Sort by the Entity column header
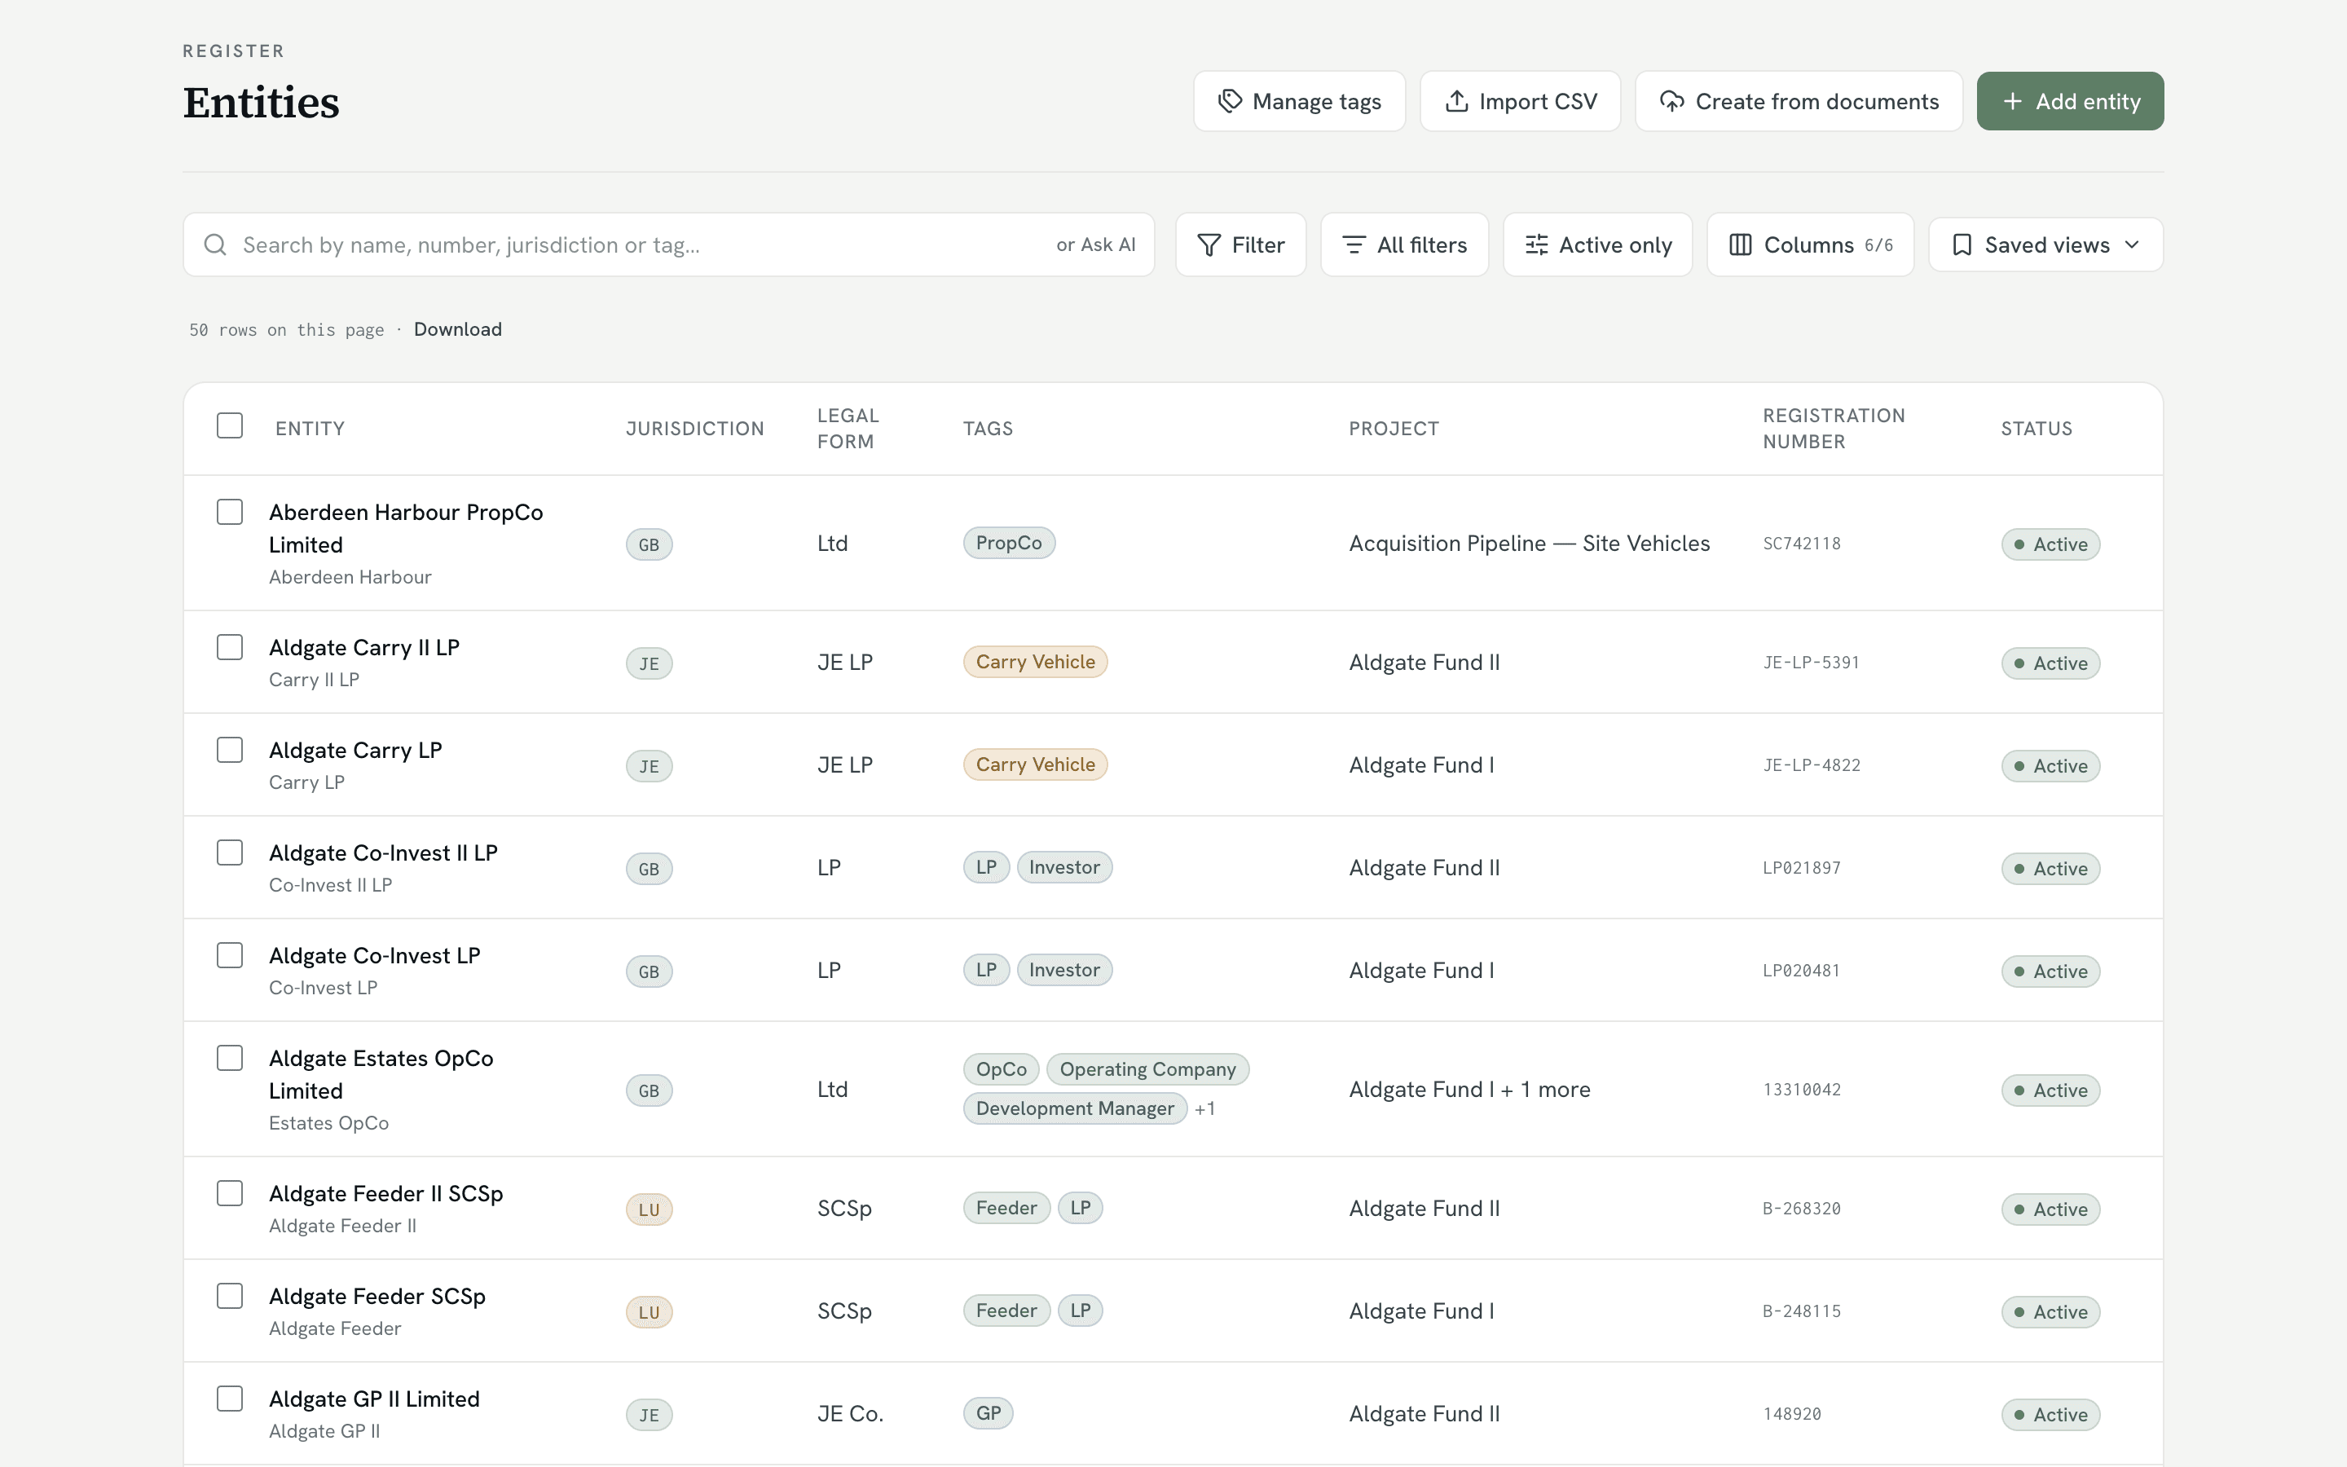Screen dimensions: 2347x1467 [310, 429]
